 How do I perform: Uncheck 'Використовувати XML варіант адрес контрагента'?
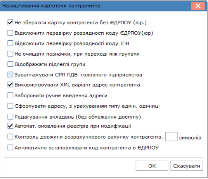(10, 85)
